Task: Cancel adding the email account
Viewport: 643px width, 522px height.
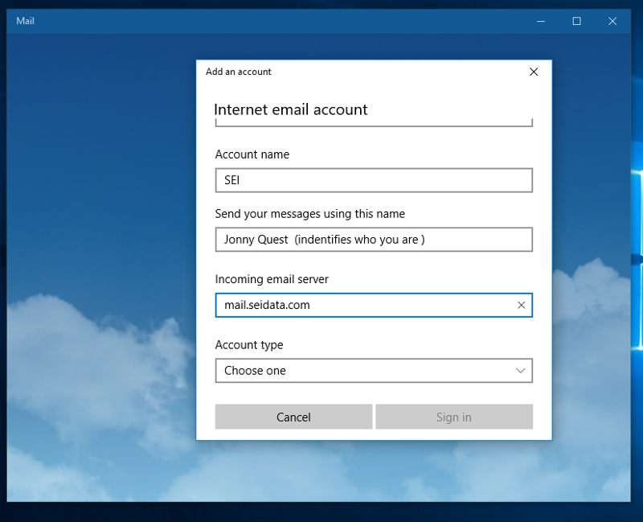Action: point(293,417)
